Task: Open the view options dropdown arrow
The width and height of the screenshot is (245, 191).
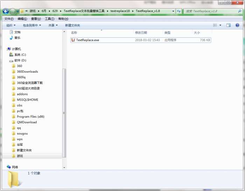Action: [x=220, y=25]
